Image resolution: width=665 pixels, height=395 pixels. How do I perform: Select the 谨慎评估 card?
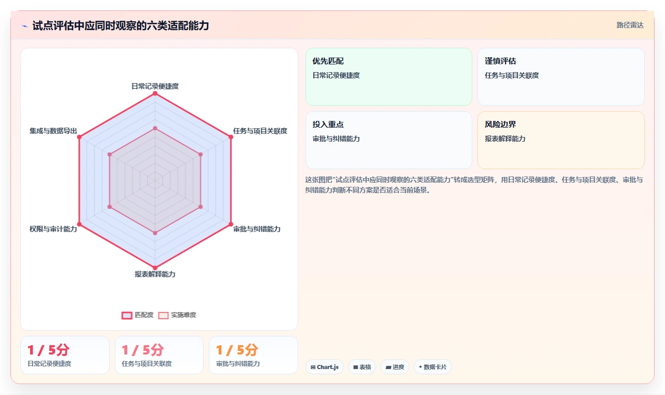coord(561,77)
